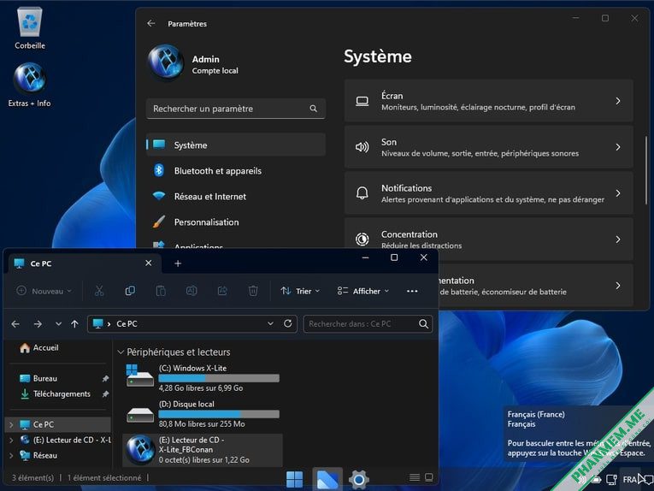Viewport: 654px width, 491px height.
Task: Navigate back in Explorer
Action: pyautogui.click(x=15, y=323)
